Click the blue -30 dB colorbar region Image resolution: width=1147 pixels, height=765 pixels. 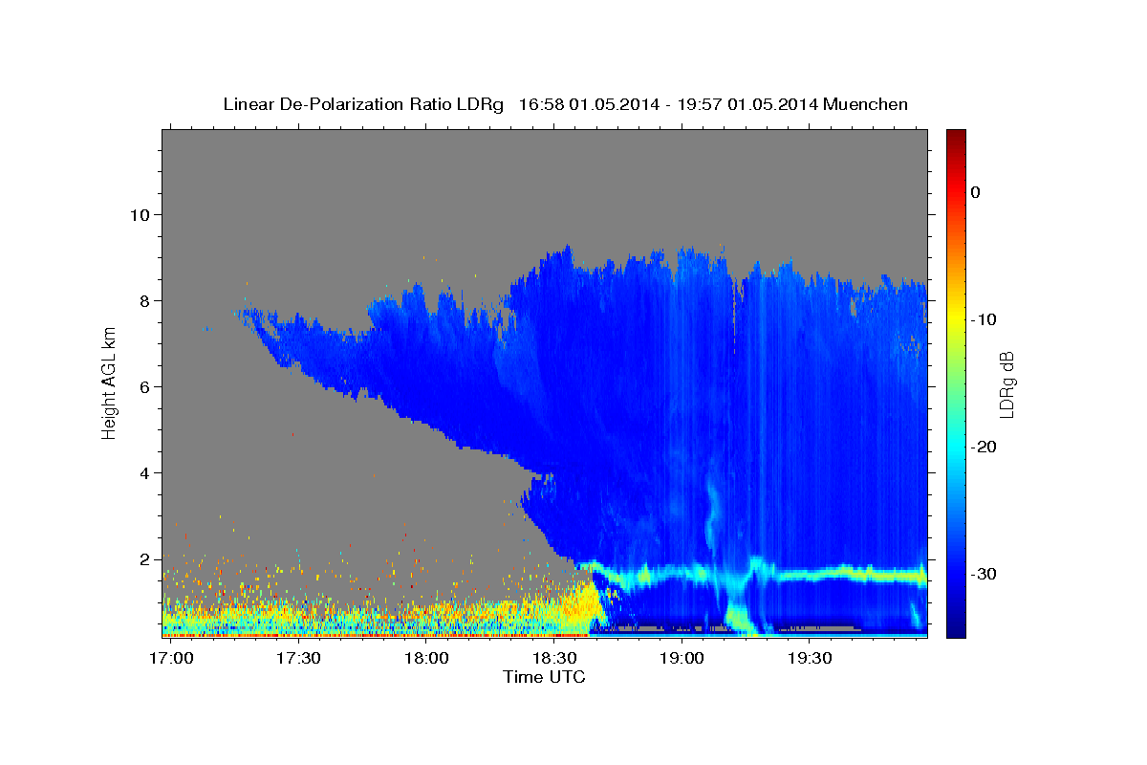pos(956,574)
